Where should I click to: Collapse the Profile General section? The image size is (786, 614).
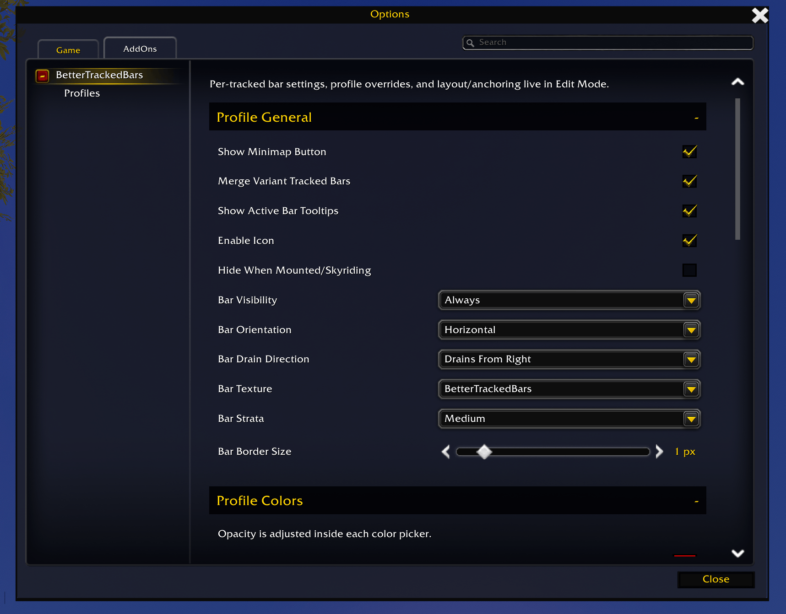(x=696, y=118)
